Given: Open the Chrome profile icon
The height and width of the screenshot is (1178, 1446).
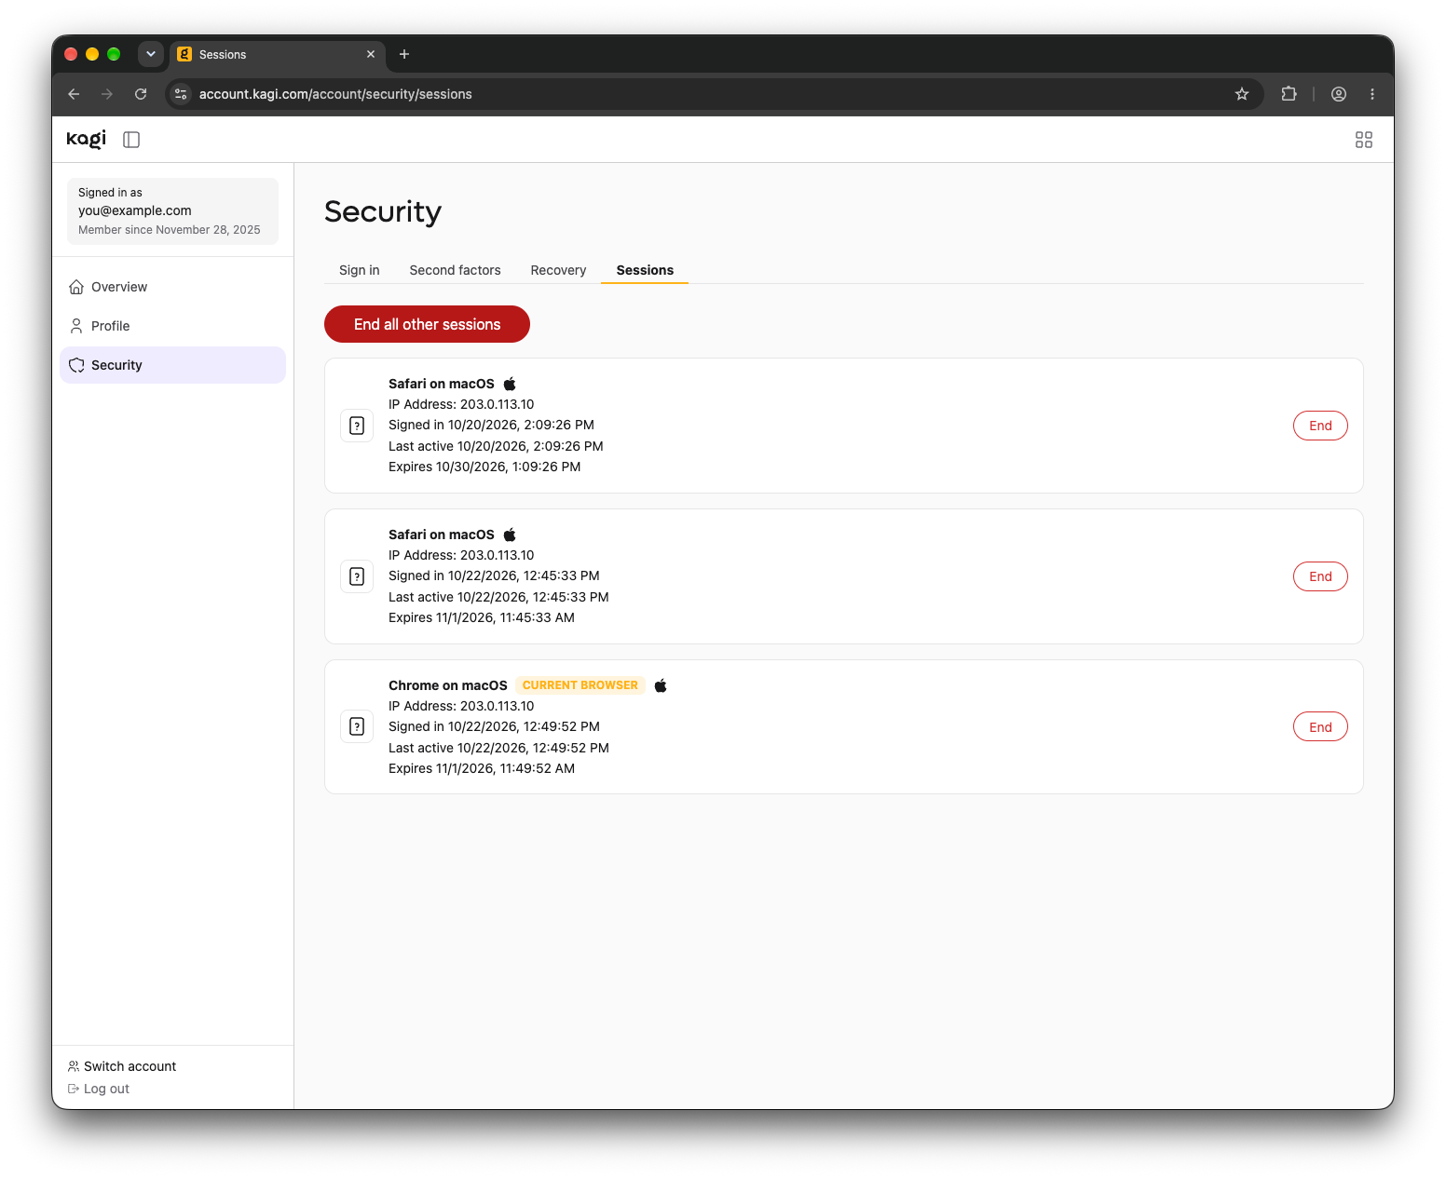Looking at the screenshot, I should 1338,94.
